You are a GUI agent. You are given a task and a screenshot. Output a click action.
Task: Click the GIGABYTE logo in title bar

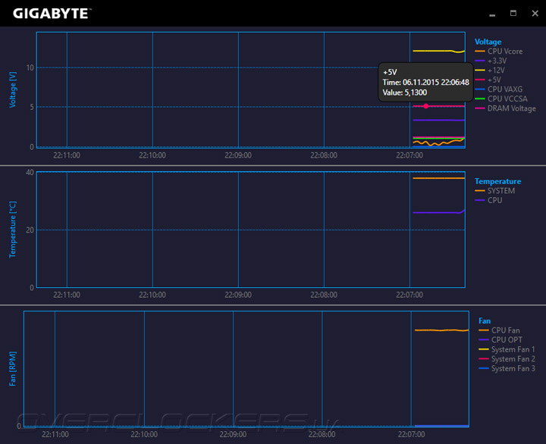click(x=52, y=14)
